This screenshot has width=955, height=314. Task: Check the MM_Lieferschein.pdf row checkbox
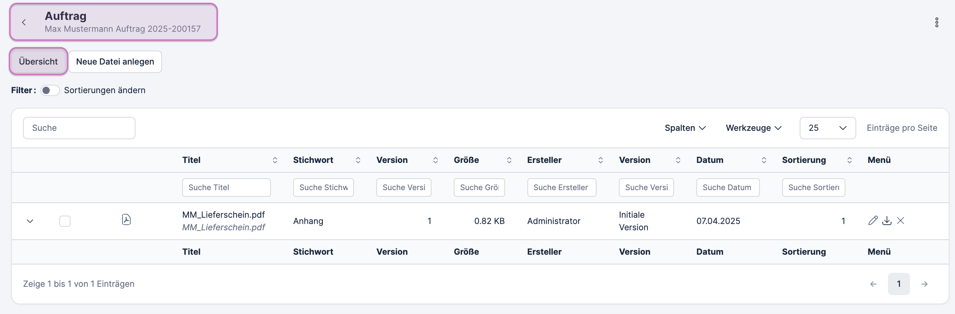(x=65, y=221)
